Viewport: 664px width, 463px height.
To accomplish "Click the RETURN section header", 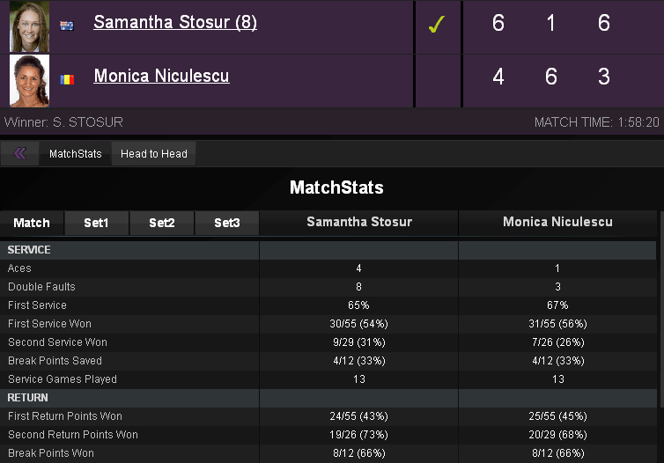I will point(28,398).
